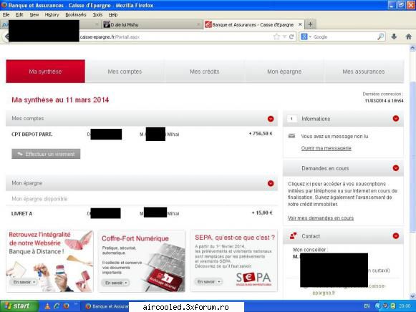
Task: Open the Google search engine dropdown
Action: [x=306, y=36]
